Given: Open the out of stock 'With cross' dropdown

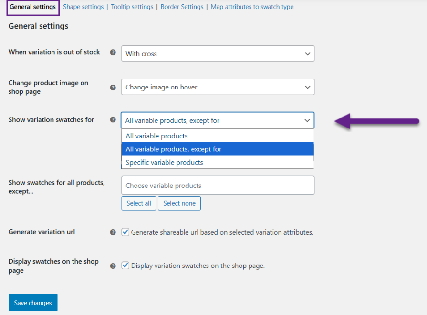Looking at the screenshot, I should (218, 54).
